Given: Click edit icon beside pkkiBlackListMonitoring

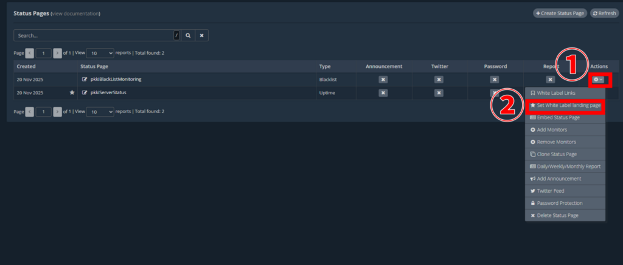Looking at the screenshot, I should coord(85,80).
